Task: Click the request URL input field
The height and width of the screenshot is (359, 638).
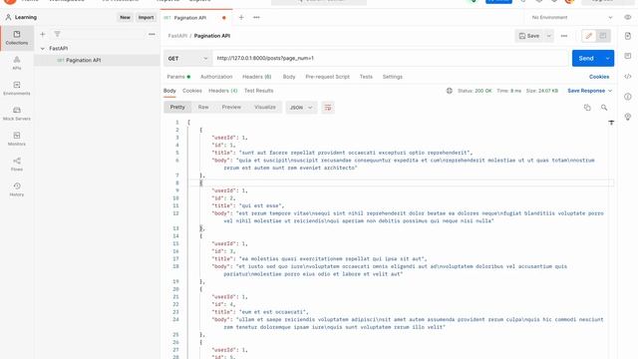Action: 390,58
